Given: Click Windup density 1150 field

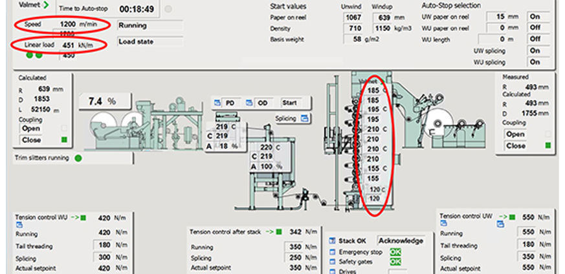Looking at the screenshot, I should (x=382, y=28).
